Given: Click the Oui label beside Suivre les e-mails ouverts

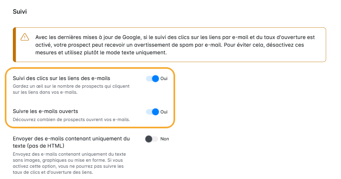Looking at the screenshot, I should [164, 112].
